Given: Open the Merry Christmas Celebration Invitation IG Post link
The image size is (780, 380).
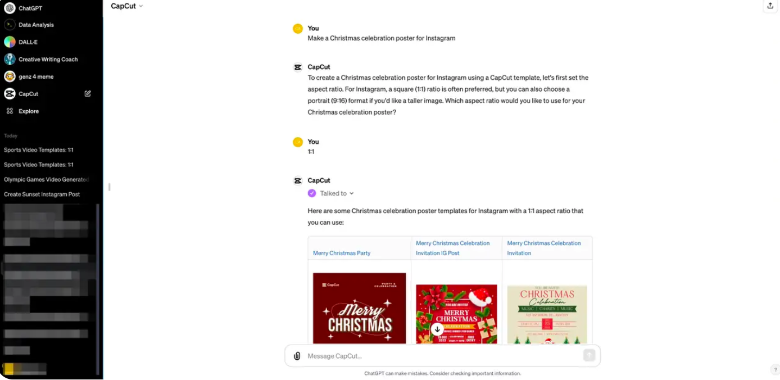Looking at the screenshot, I should [453, 248].
